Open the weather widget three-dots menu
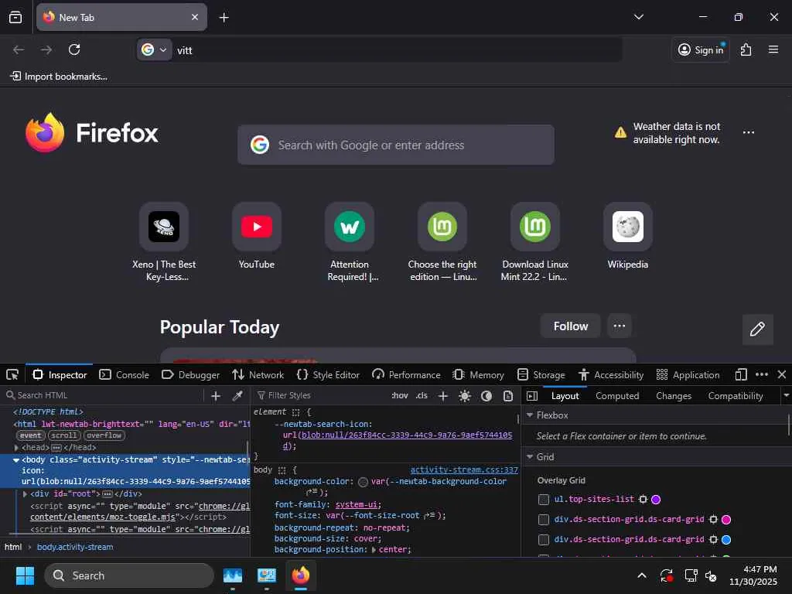 coord(749,132)
